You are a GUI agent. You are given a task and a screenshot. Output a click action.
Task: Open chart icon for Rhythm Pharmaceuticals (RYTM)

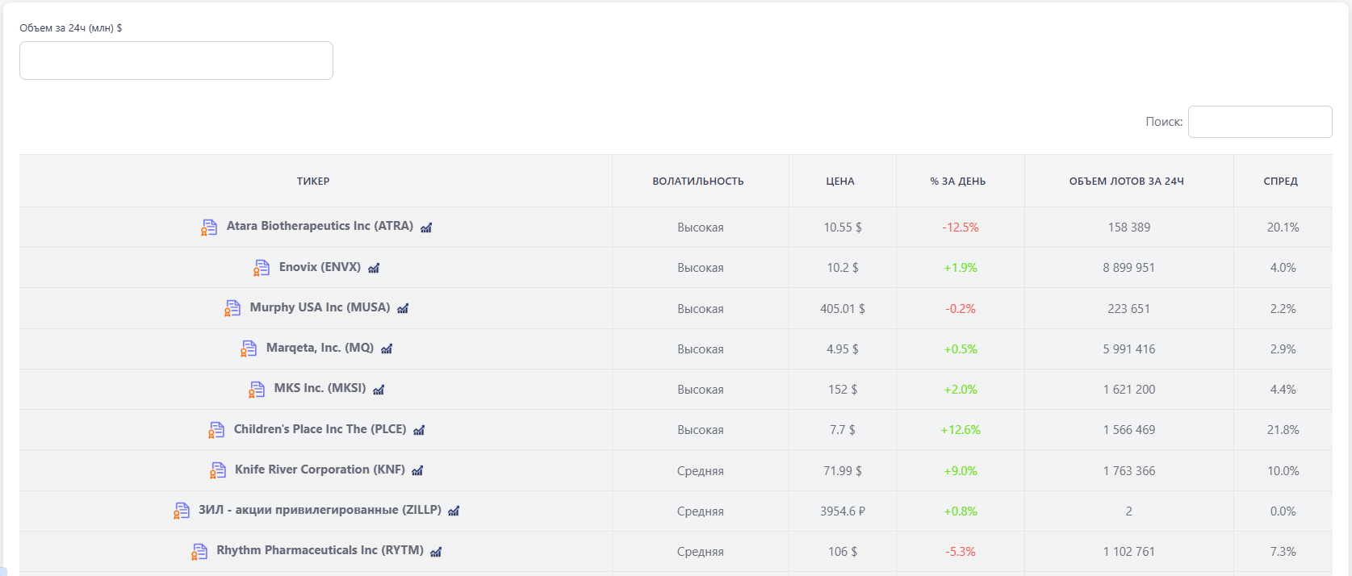pyautogui.click(x=436, y=552)
